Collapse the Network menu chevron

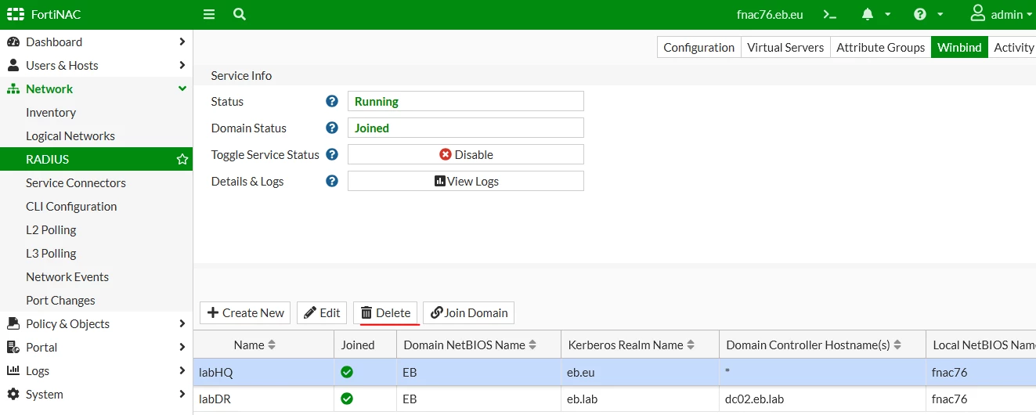coord(182,88)
